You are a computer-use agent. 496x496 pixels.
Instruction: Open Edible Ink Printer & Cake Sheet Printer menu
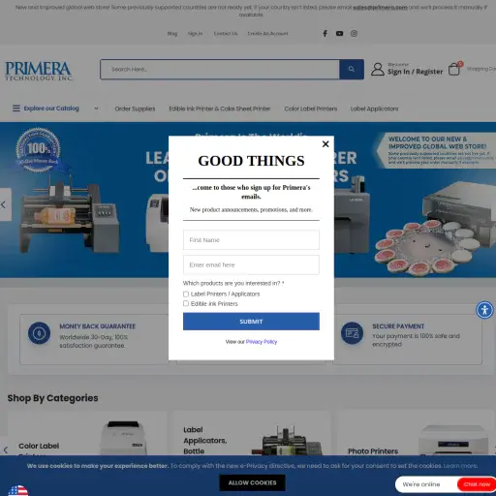coord(220,108)
